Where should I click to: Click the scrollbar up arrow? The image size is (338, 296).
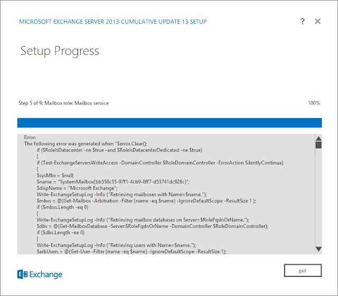pos(318,138)
